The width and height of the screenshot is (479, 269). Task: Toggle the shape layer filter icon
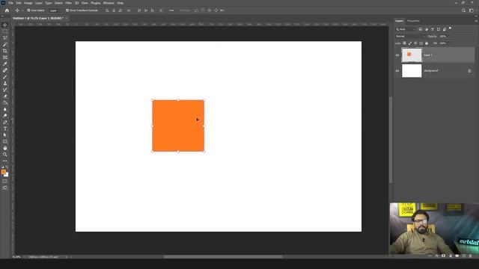point(439,29)
